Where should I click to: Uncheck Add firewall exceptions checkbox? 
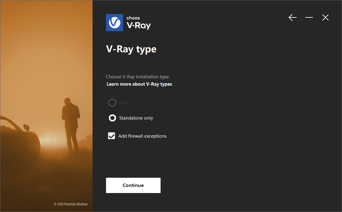coord(112,136)
